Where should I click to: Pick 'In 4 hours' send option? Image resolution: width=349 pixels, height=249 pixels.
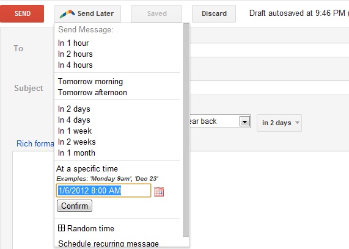click(x=75, y=65)
